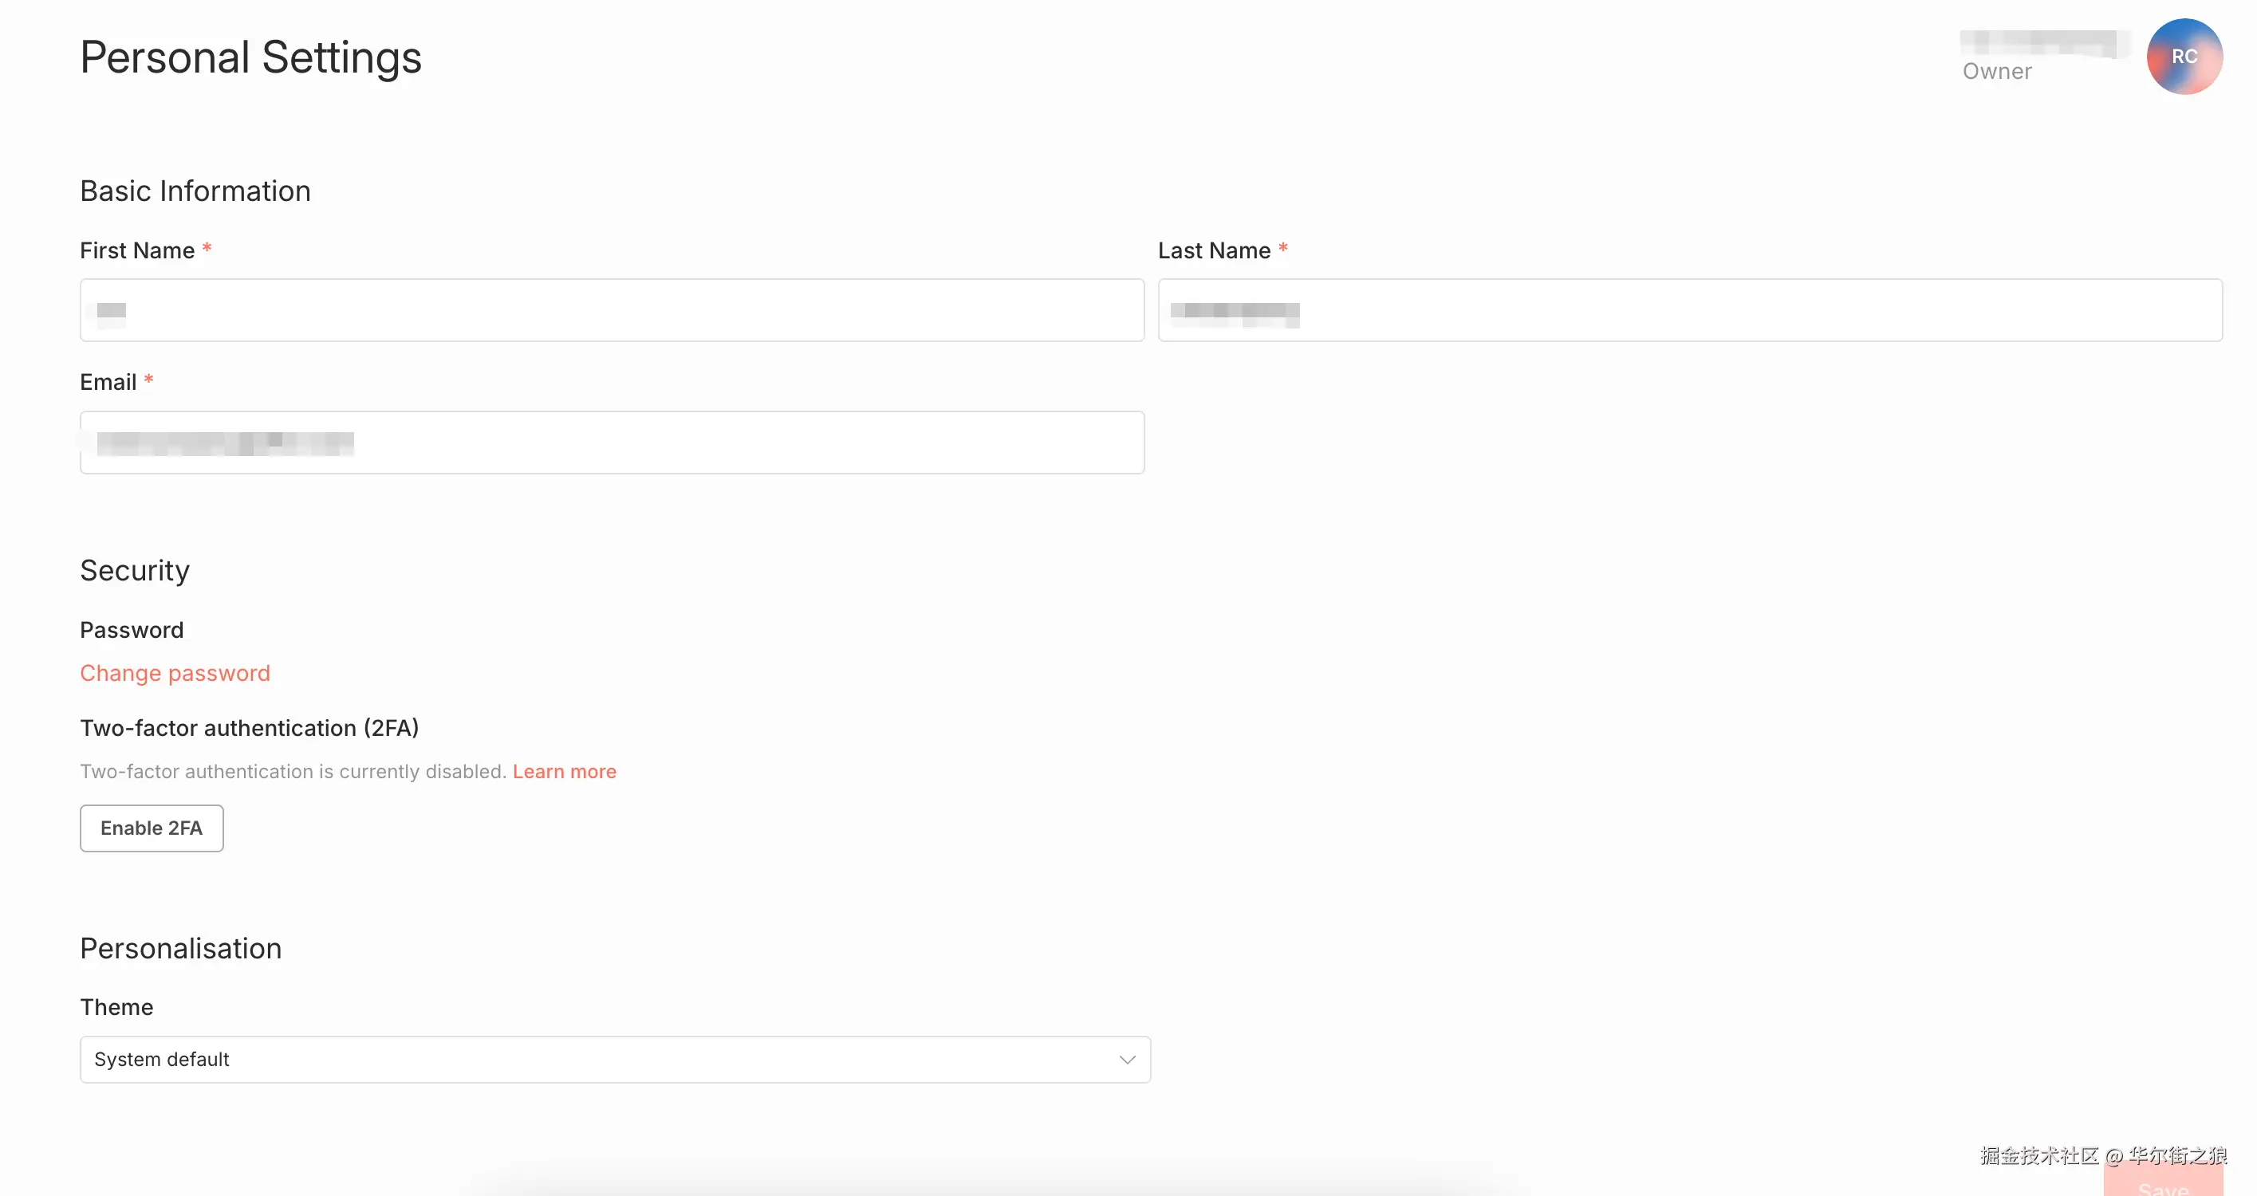Click the Last Name input field

click(1689, 310)
